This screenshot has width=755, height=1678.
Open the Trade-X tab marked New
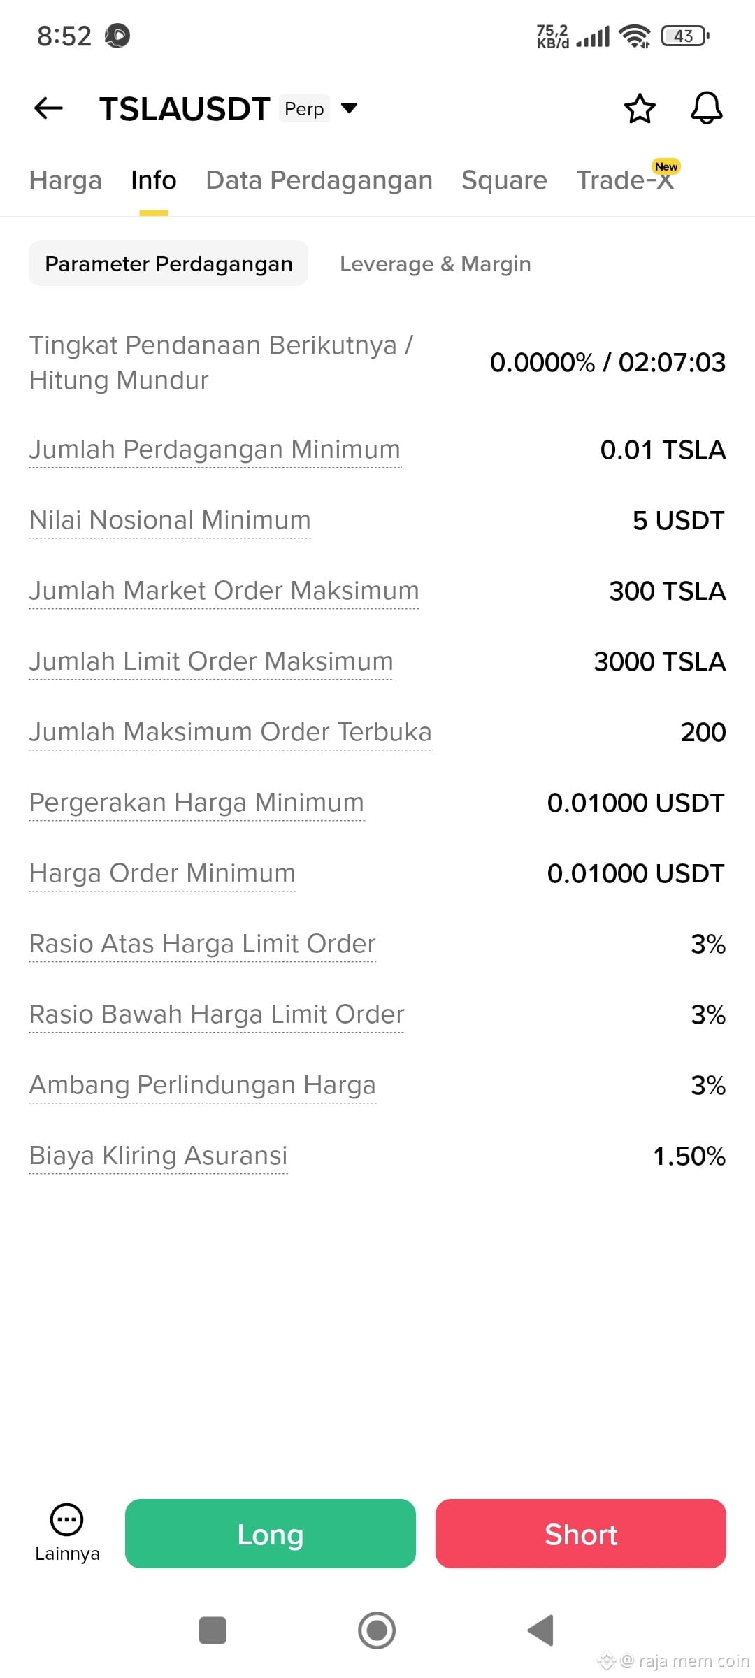click(625, 180)
